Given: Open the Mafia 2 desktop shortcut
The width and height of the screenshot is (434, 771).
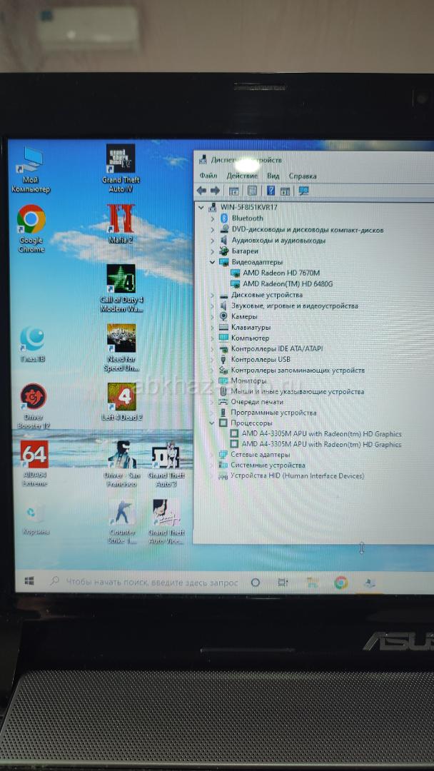Looking at the screenshot, I should click(x=121, y=218).
